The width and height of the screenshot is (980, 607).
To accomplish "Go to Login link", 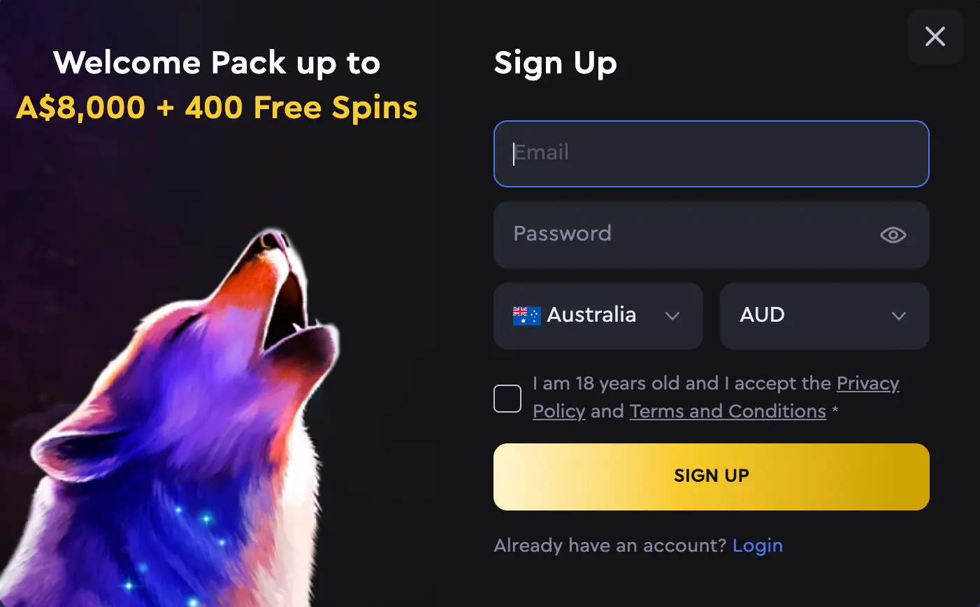I will click(x=758, y=545).
